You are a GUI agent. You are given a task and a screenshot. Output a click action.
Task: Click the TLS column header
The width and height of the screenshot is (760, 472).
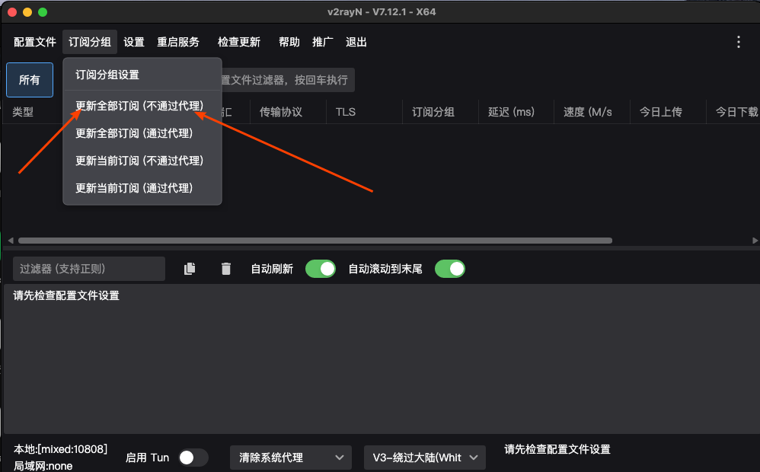[x=346, y=112]
